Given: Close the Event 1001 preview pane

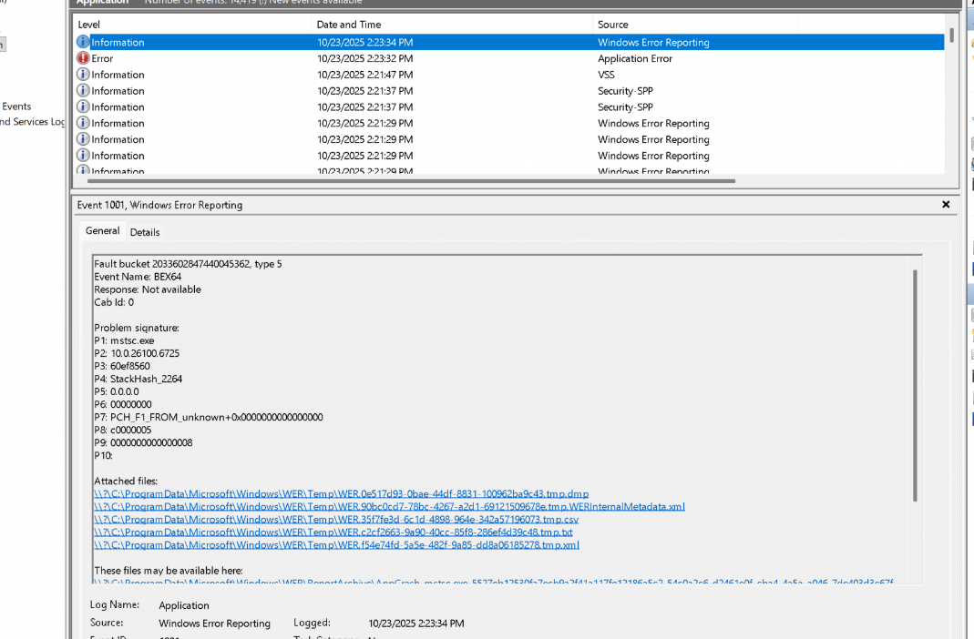Looking at the screenshot, I should [x=946, y=204].
